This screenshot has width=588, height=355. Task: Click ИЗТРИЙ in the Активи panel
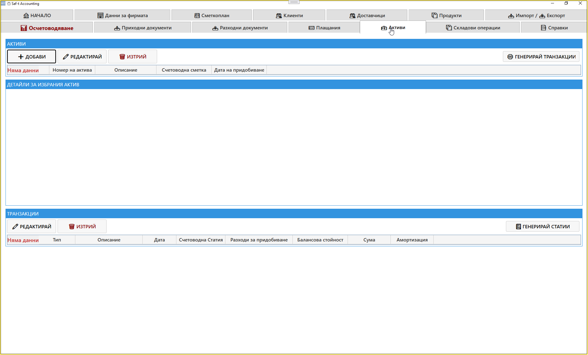coord(133,57)
